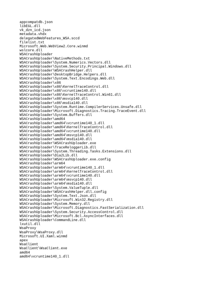Click WSACrashUploader\arm64\msdia140.dll line
The height and width of the screenshot is (282, 211).
coord(56,183)
